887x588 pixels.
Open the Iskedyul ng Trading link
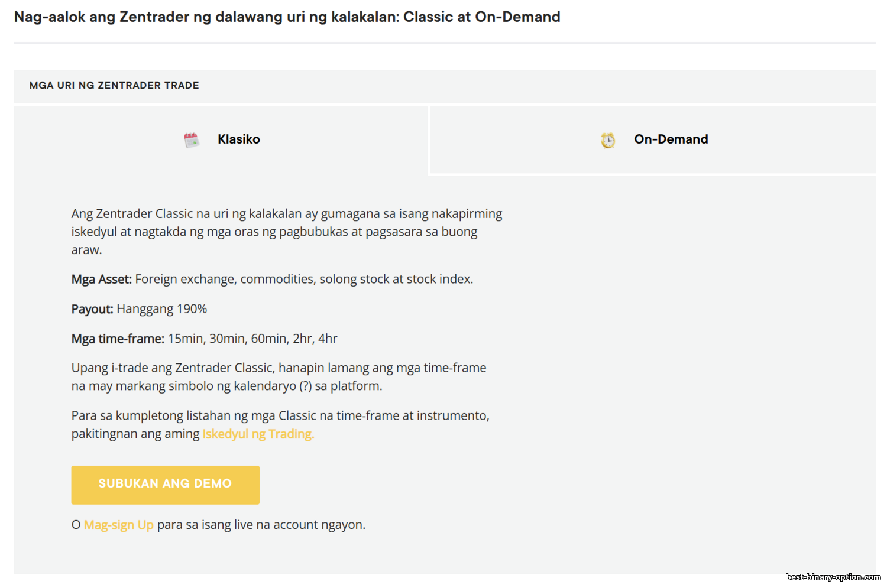[258, 434]
